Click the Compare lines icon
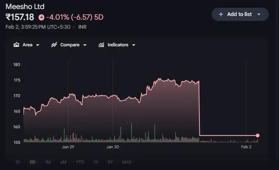 point(54,45)
